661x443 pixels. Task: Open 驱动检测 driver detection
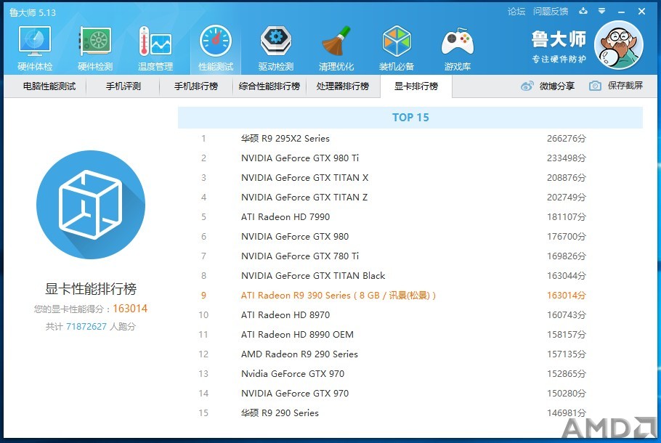[276, 49]
